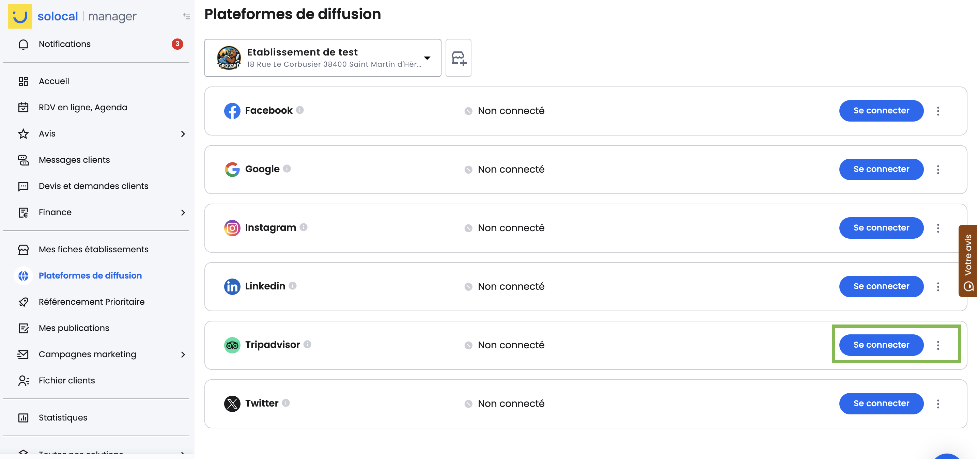Viewport: 977px width, 459px height.
Task: Click the Notifications bell icon
Action: 24,44
